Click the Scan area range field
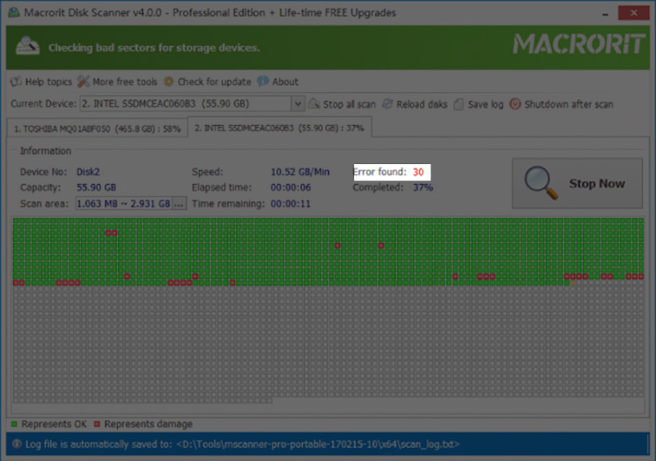The image size is (656, 461). 124,203
